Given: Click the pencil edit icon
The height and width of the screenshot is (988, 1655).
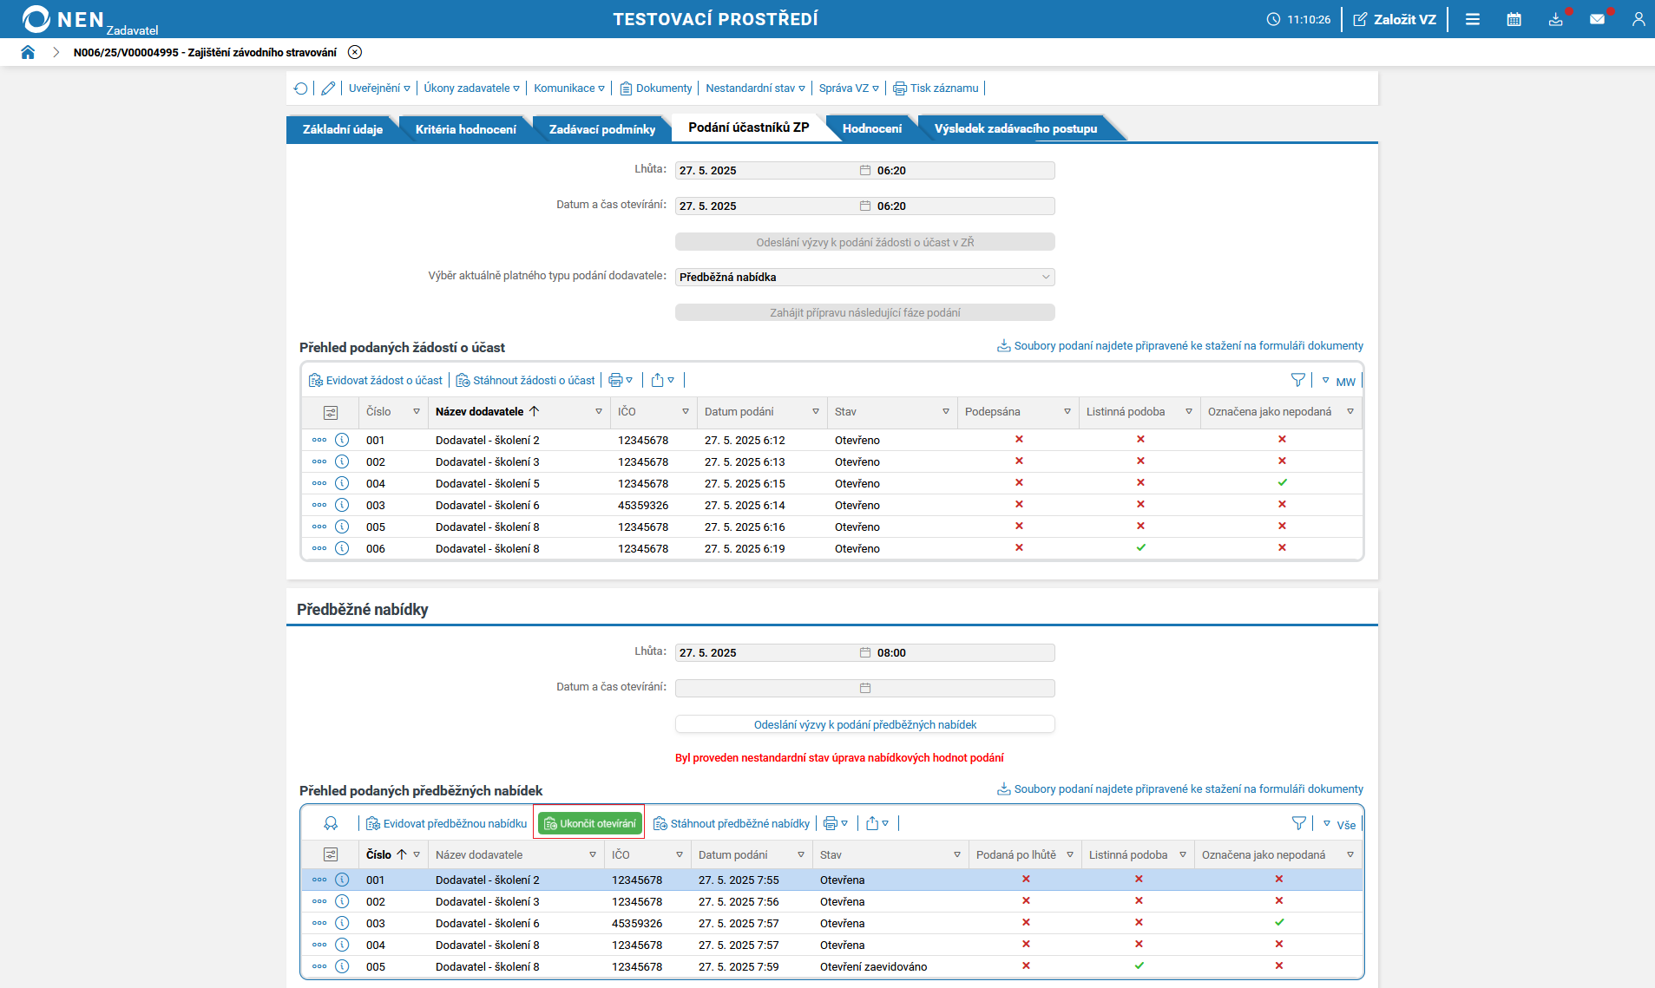Looking at the screenshot, I should (x=328, y=88).
